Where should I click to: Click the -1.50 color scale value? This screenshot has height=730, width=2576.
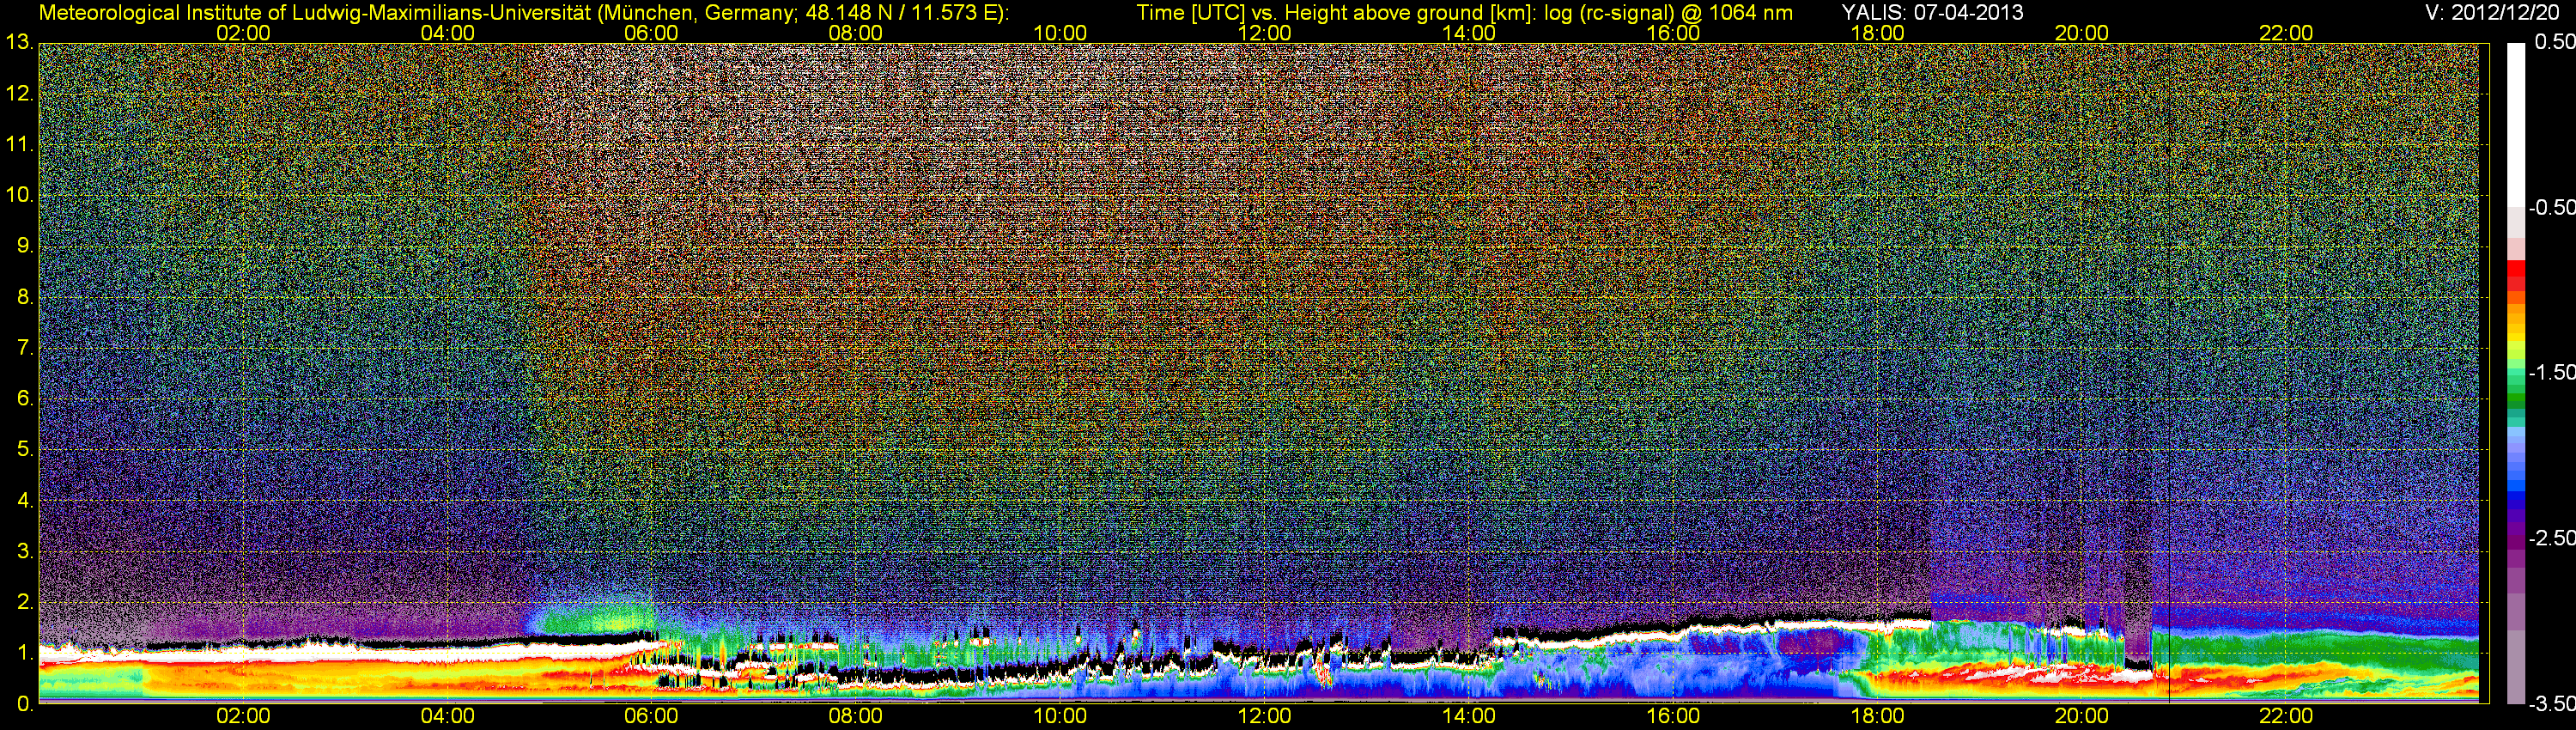2552,372
